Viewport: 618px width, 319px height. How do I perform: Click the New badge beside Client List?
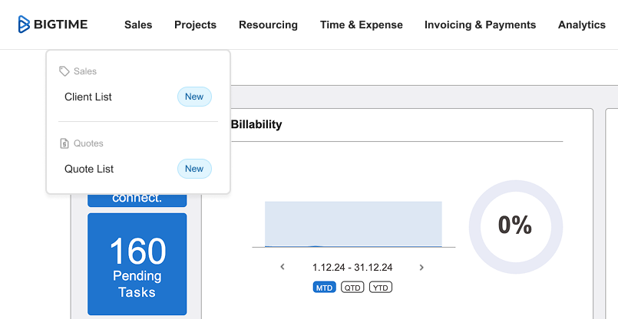194,97
